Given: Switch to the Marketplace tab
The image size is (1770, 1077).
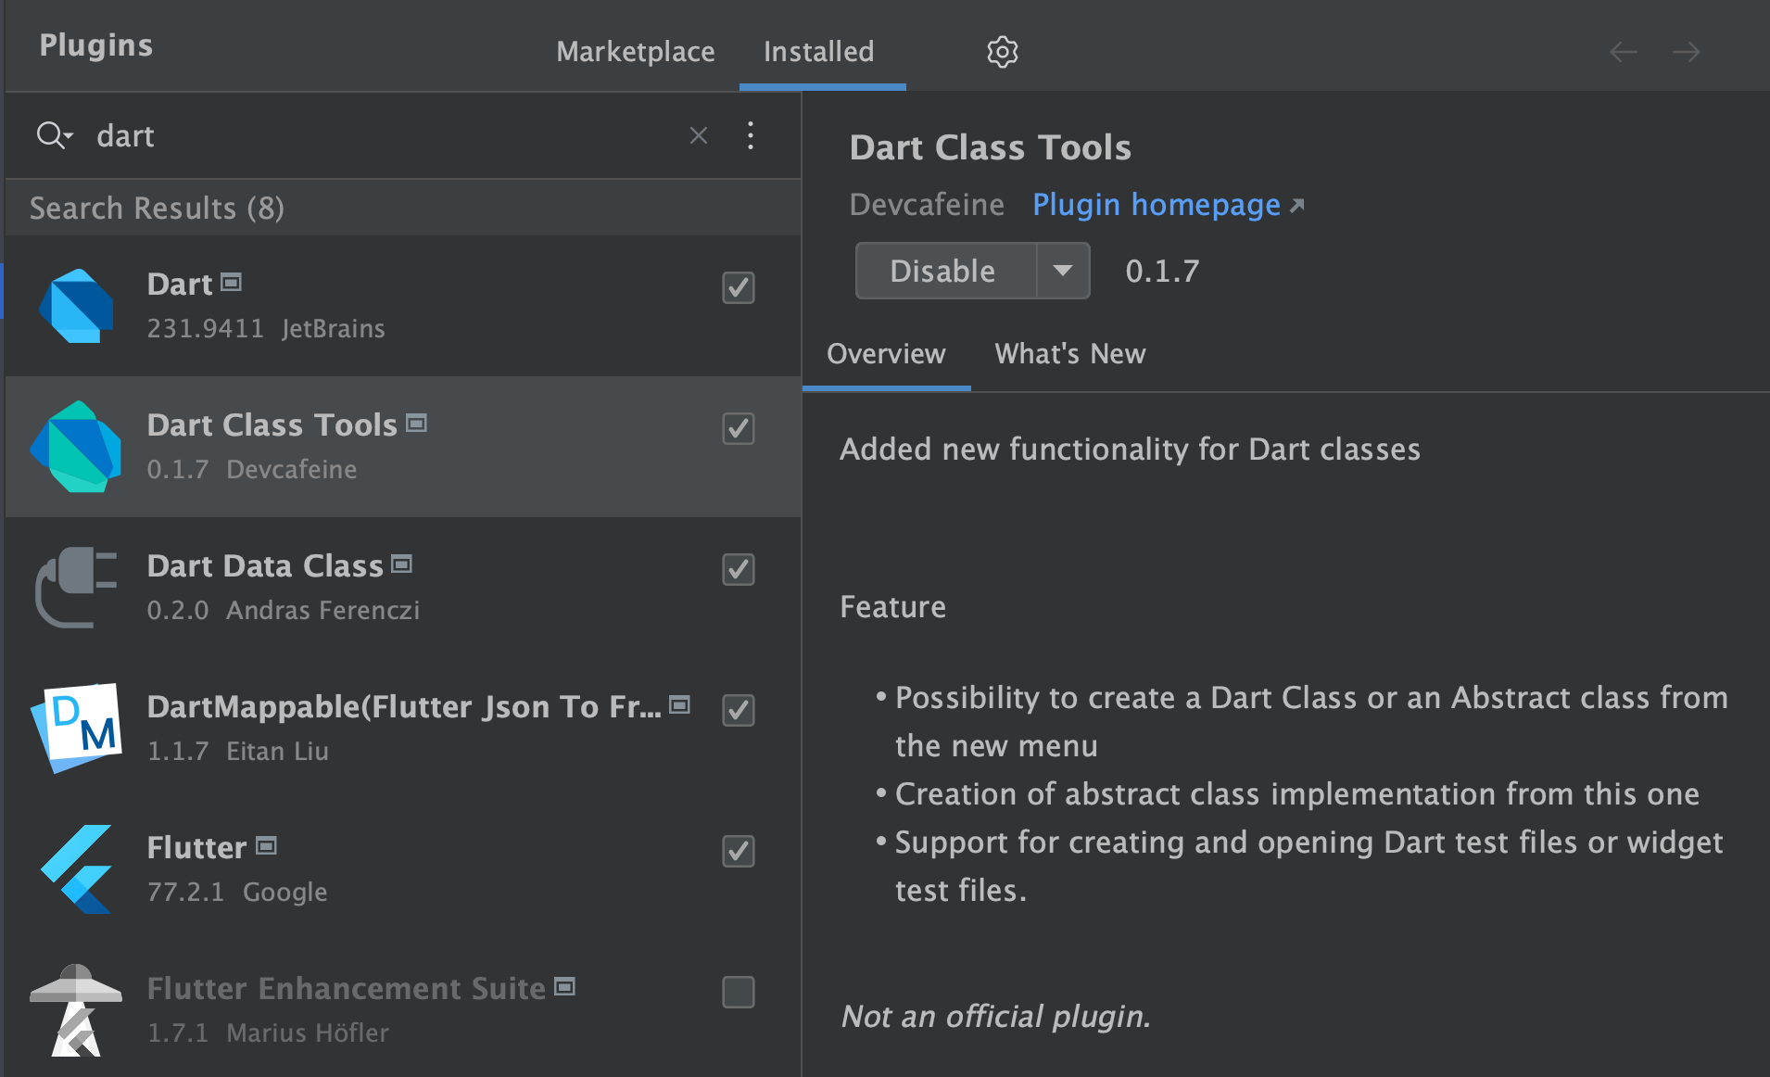Looking at the screenshot, I should click(635, 52).
